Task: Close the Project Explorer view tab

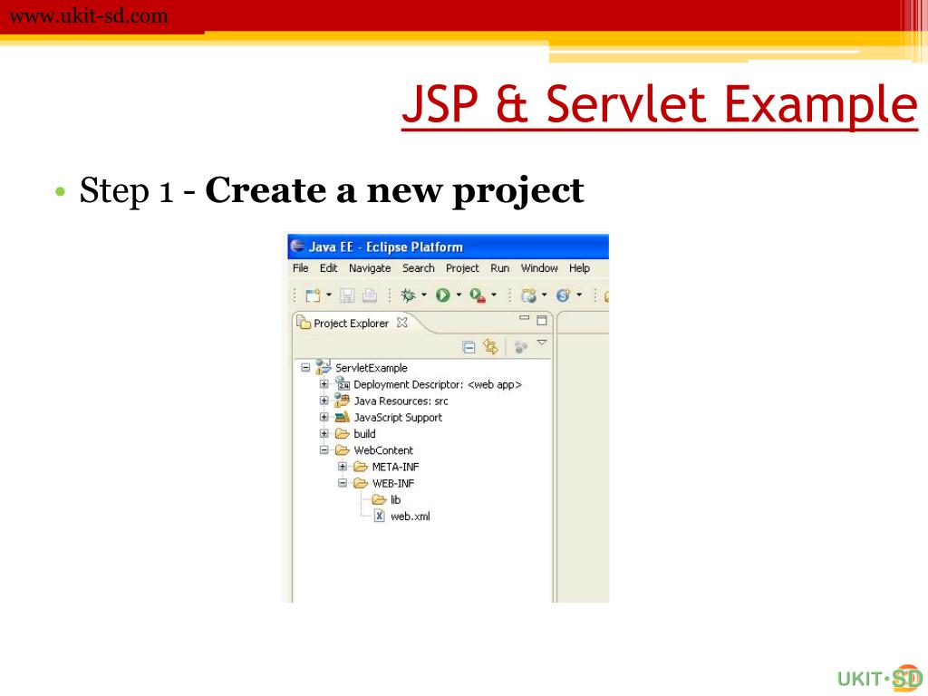Action: [x=402, y=323]
